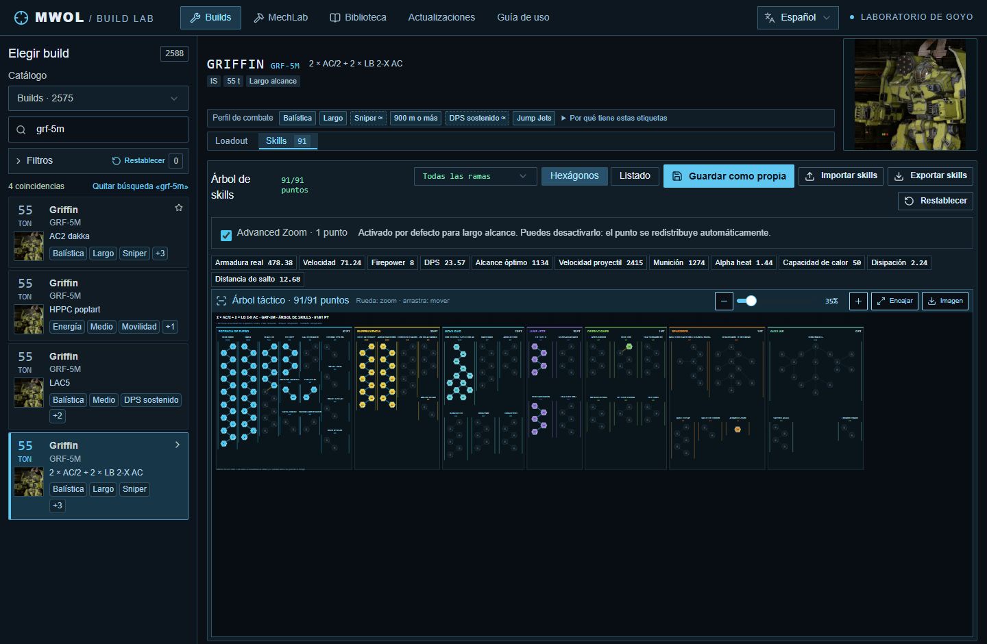Select the orange hexagon node in the Sensors tree
This screenshot has height=644, width=987.
pyautogui.click(x=738, y=430)
